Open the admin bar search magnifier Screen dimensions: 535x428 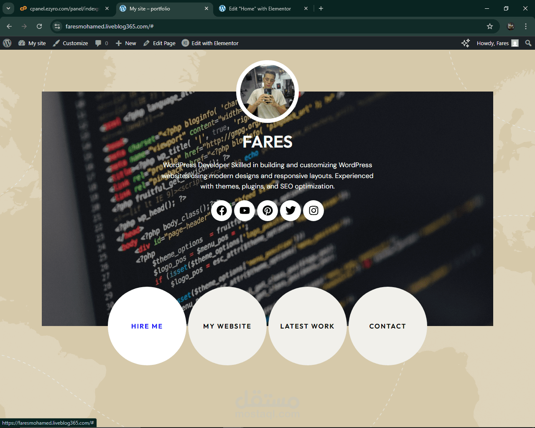point(528,43)
